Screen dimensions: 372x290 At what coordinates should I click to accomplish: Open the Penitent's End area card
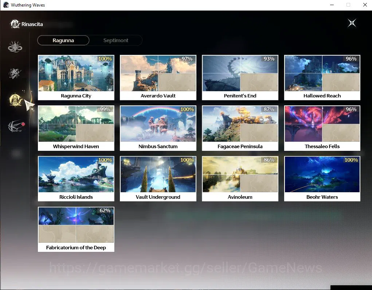point(240,77)
